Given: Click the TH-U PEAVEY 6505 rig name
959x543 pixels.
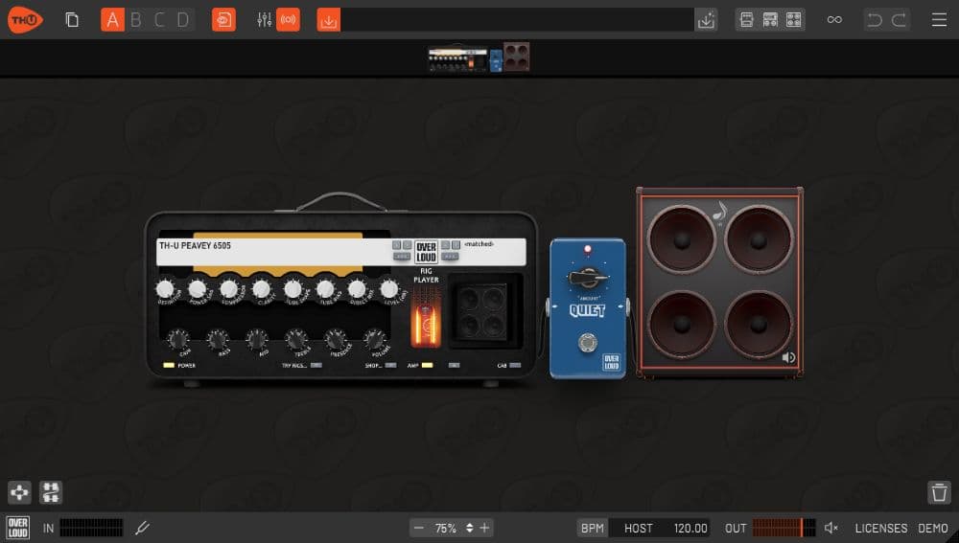Looking at the screenshot, I should (x=195, y=245).
